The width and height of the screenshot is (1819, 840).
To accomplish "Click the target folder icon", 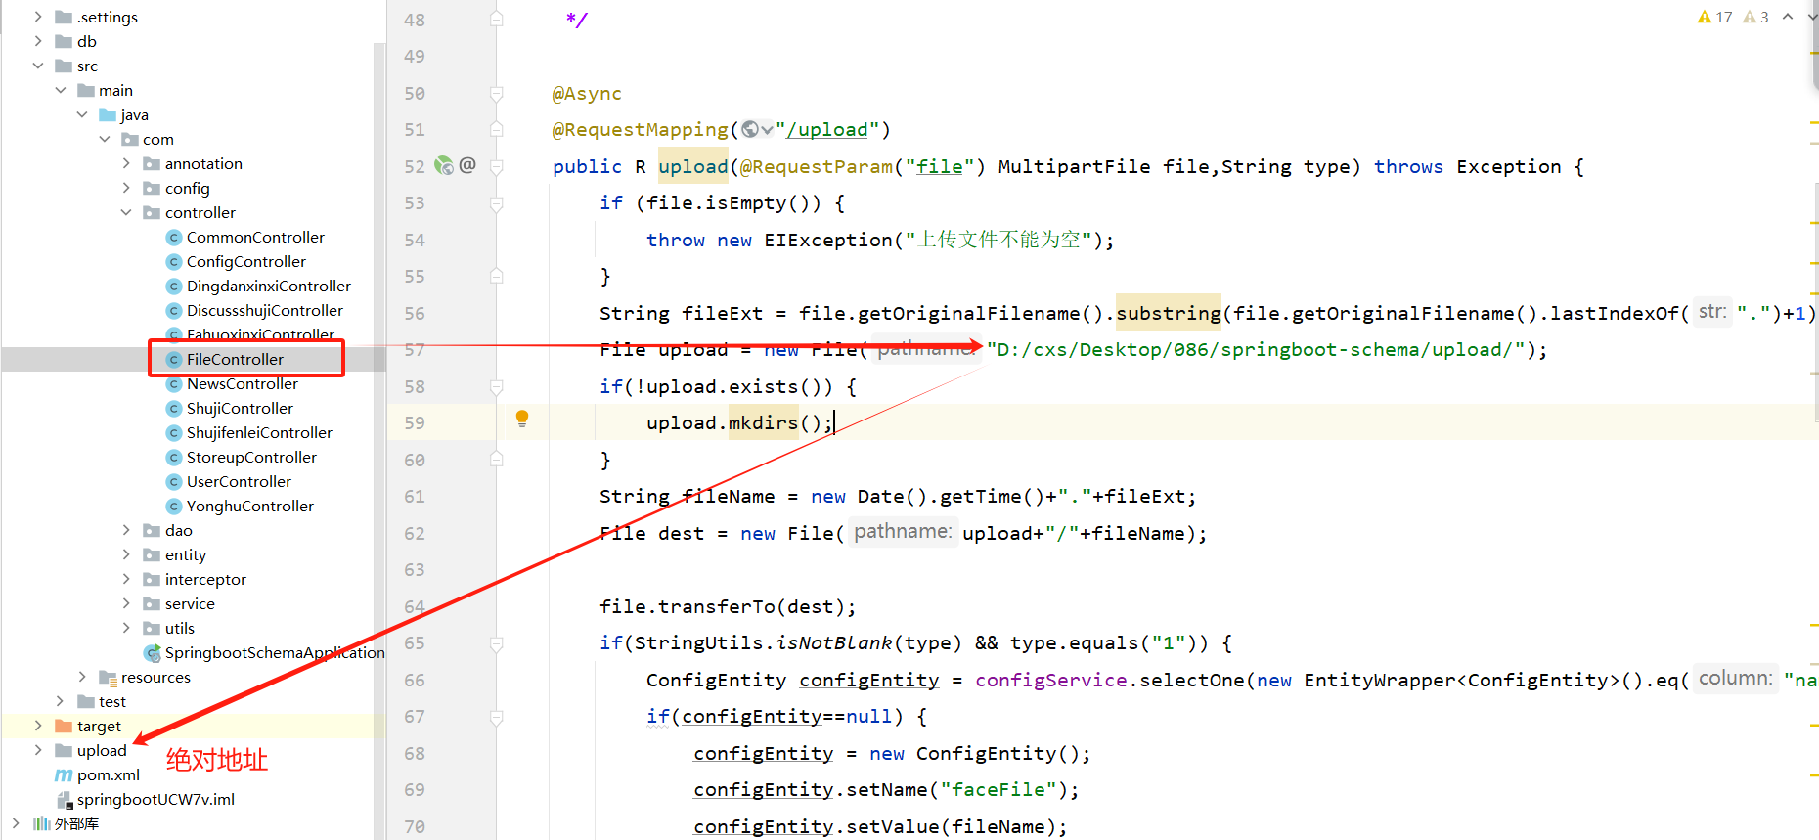I will click(x=64, y=726).
